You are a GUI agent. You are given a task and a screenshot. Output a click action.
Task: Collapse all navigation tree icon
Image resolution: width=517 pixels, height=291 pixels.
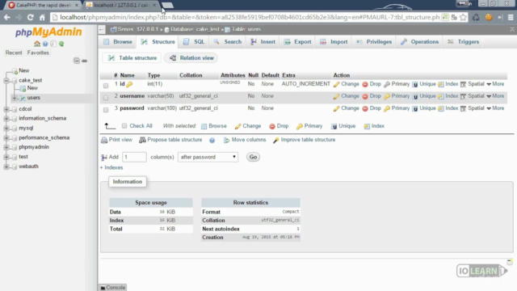click(x=77, y=61)
